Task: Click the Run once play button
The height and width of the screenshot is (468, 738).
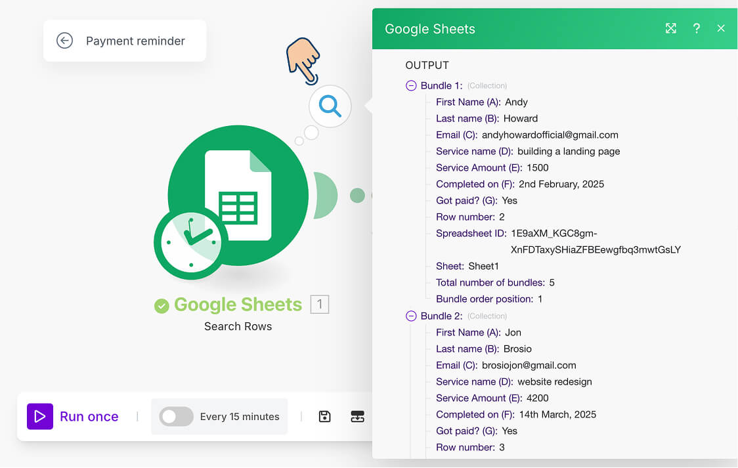Action: (40, 416)
